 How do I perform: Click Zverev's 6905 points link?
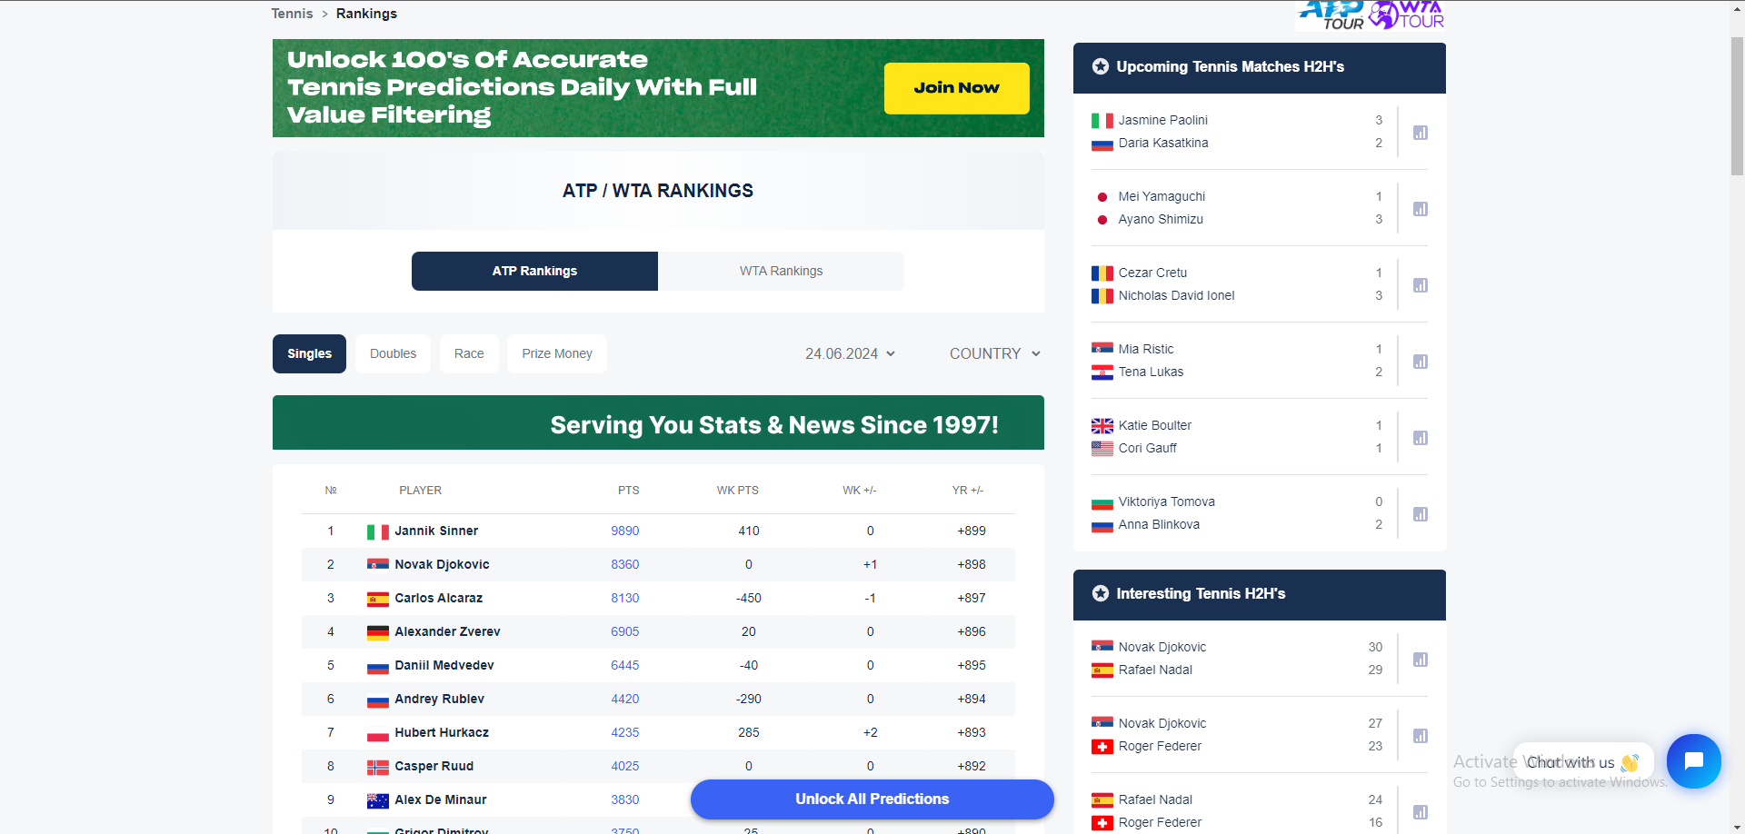[625, 631]
